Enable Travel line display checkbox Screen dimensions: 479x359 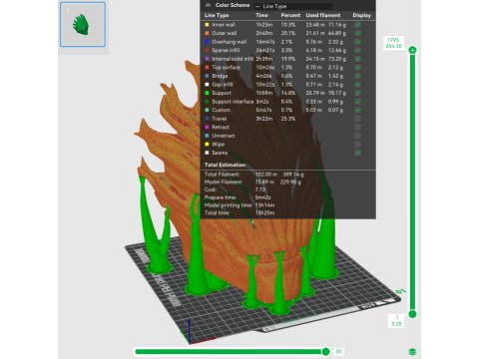(x=357, y=119)
